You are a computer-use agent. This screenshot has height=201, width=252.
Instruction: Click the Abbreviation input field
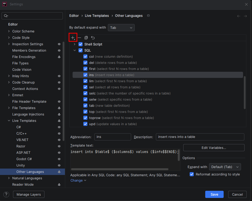[113, 137]
